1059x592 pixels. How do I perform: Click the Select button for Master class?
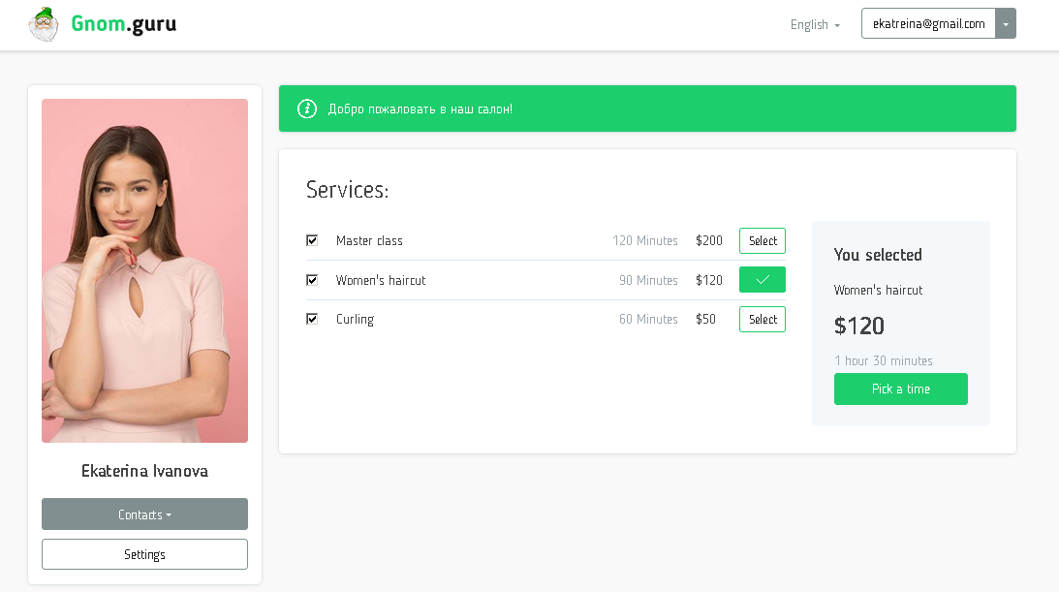[x=762, y=240]
